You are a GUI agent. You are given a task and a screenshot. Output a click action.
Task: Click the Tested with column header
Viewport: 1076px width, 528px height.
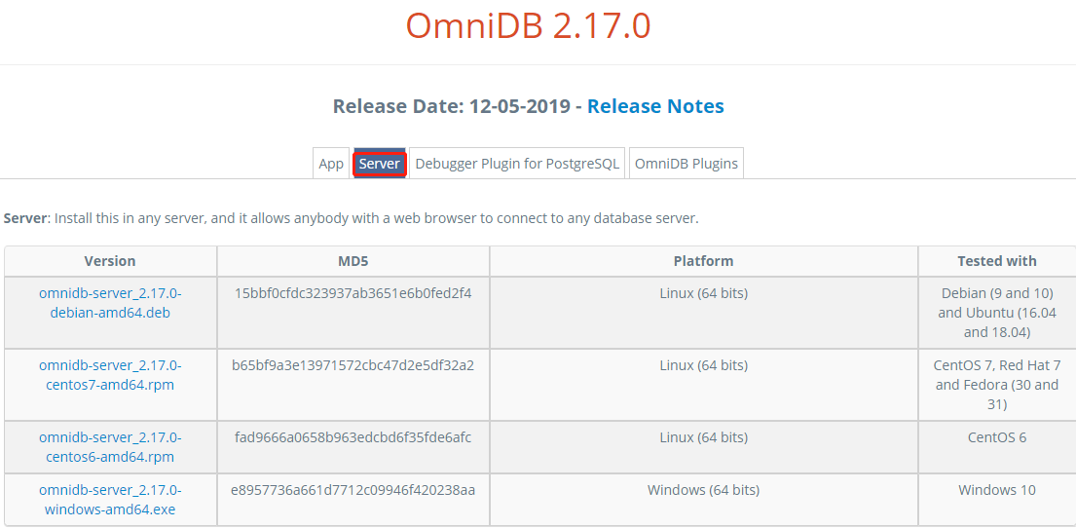click(997, 261)
